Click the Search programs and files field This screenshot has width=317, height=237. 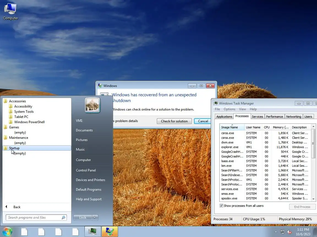tap(36, 218)
